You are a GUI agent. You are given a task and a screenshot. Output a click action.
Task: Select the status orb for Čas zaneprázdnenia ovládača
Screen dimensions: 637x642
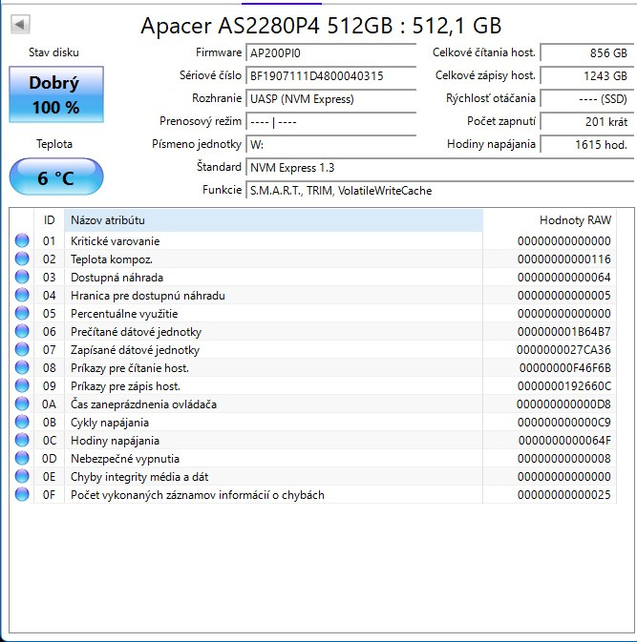22,404
